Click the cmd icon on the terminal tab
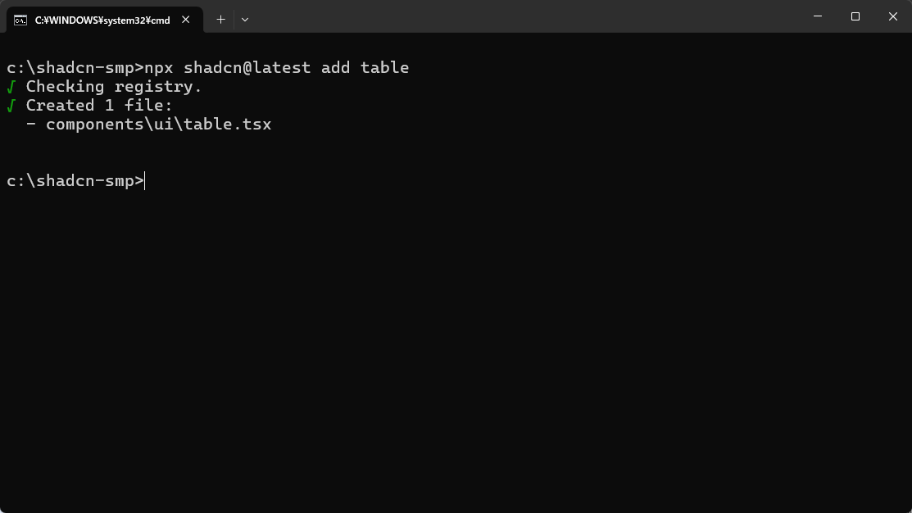Screen dimensions: 912x513 point(20,19)
